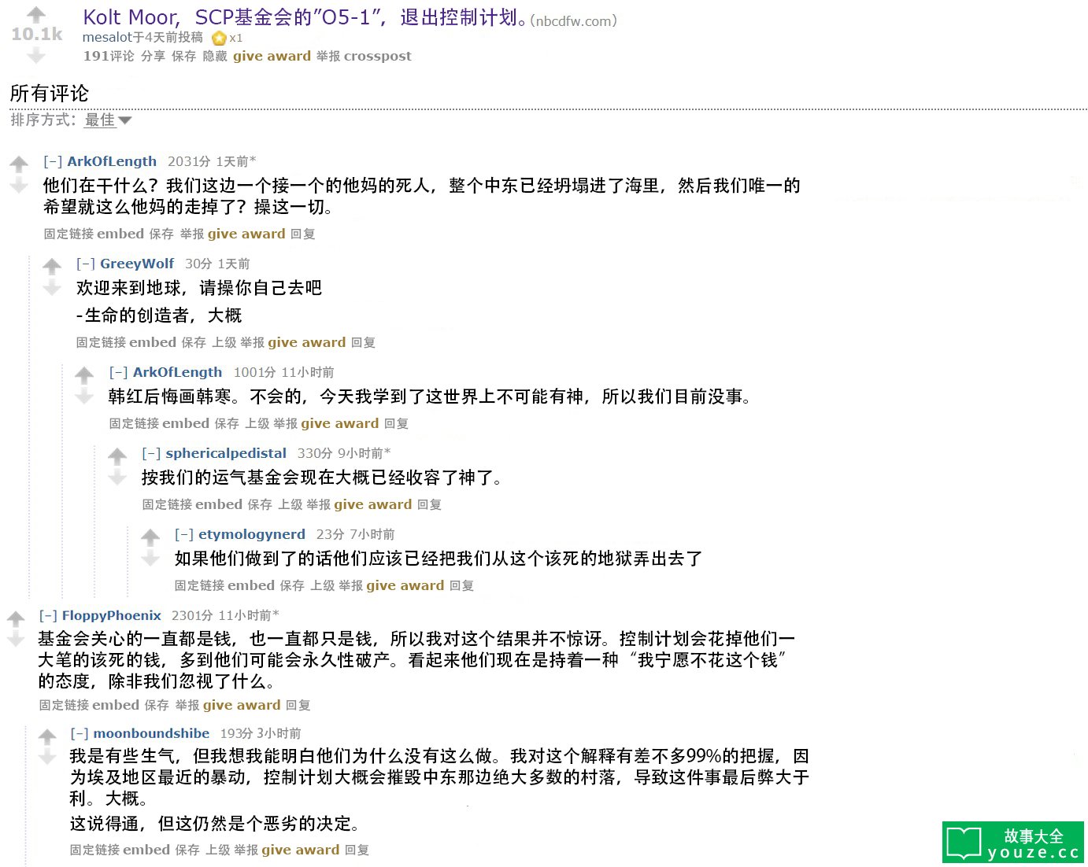Give award to GreeyWolf's comment

[307, 342]
